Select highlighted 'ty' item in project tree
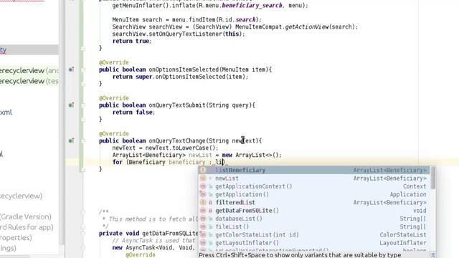This screenshot has width=459, height=258. pos(29,49)
